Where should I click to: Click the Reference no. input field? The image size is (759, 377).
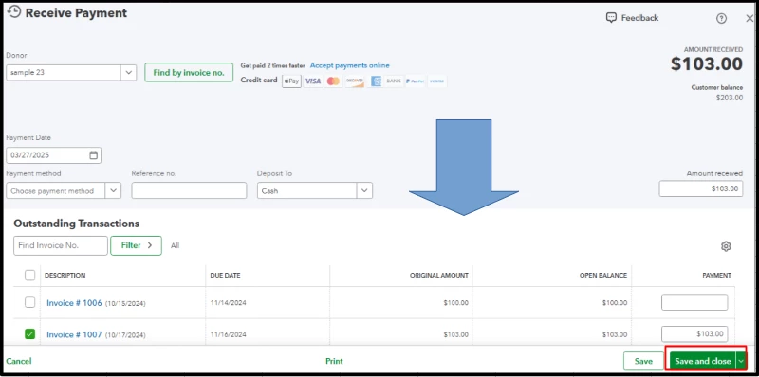pyautogui.click(x=189, y=190)
